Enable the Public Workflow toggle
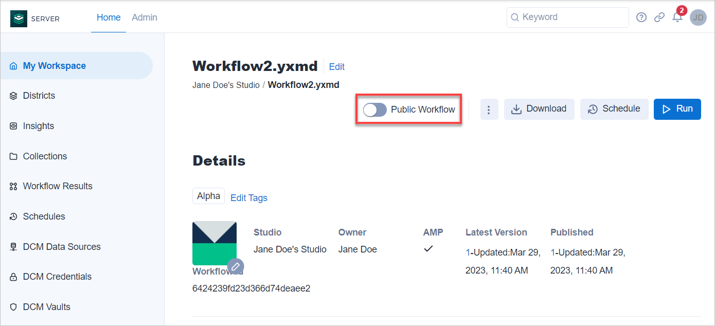 pyautogui.click(x=375, y=109)
